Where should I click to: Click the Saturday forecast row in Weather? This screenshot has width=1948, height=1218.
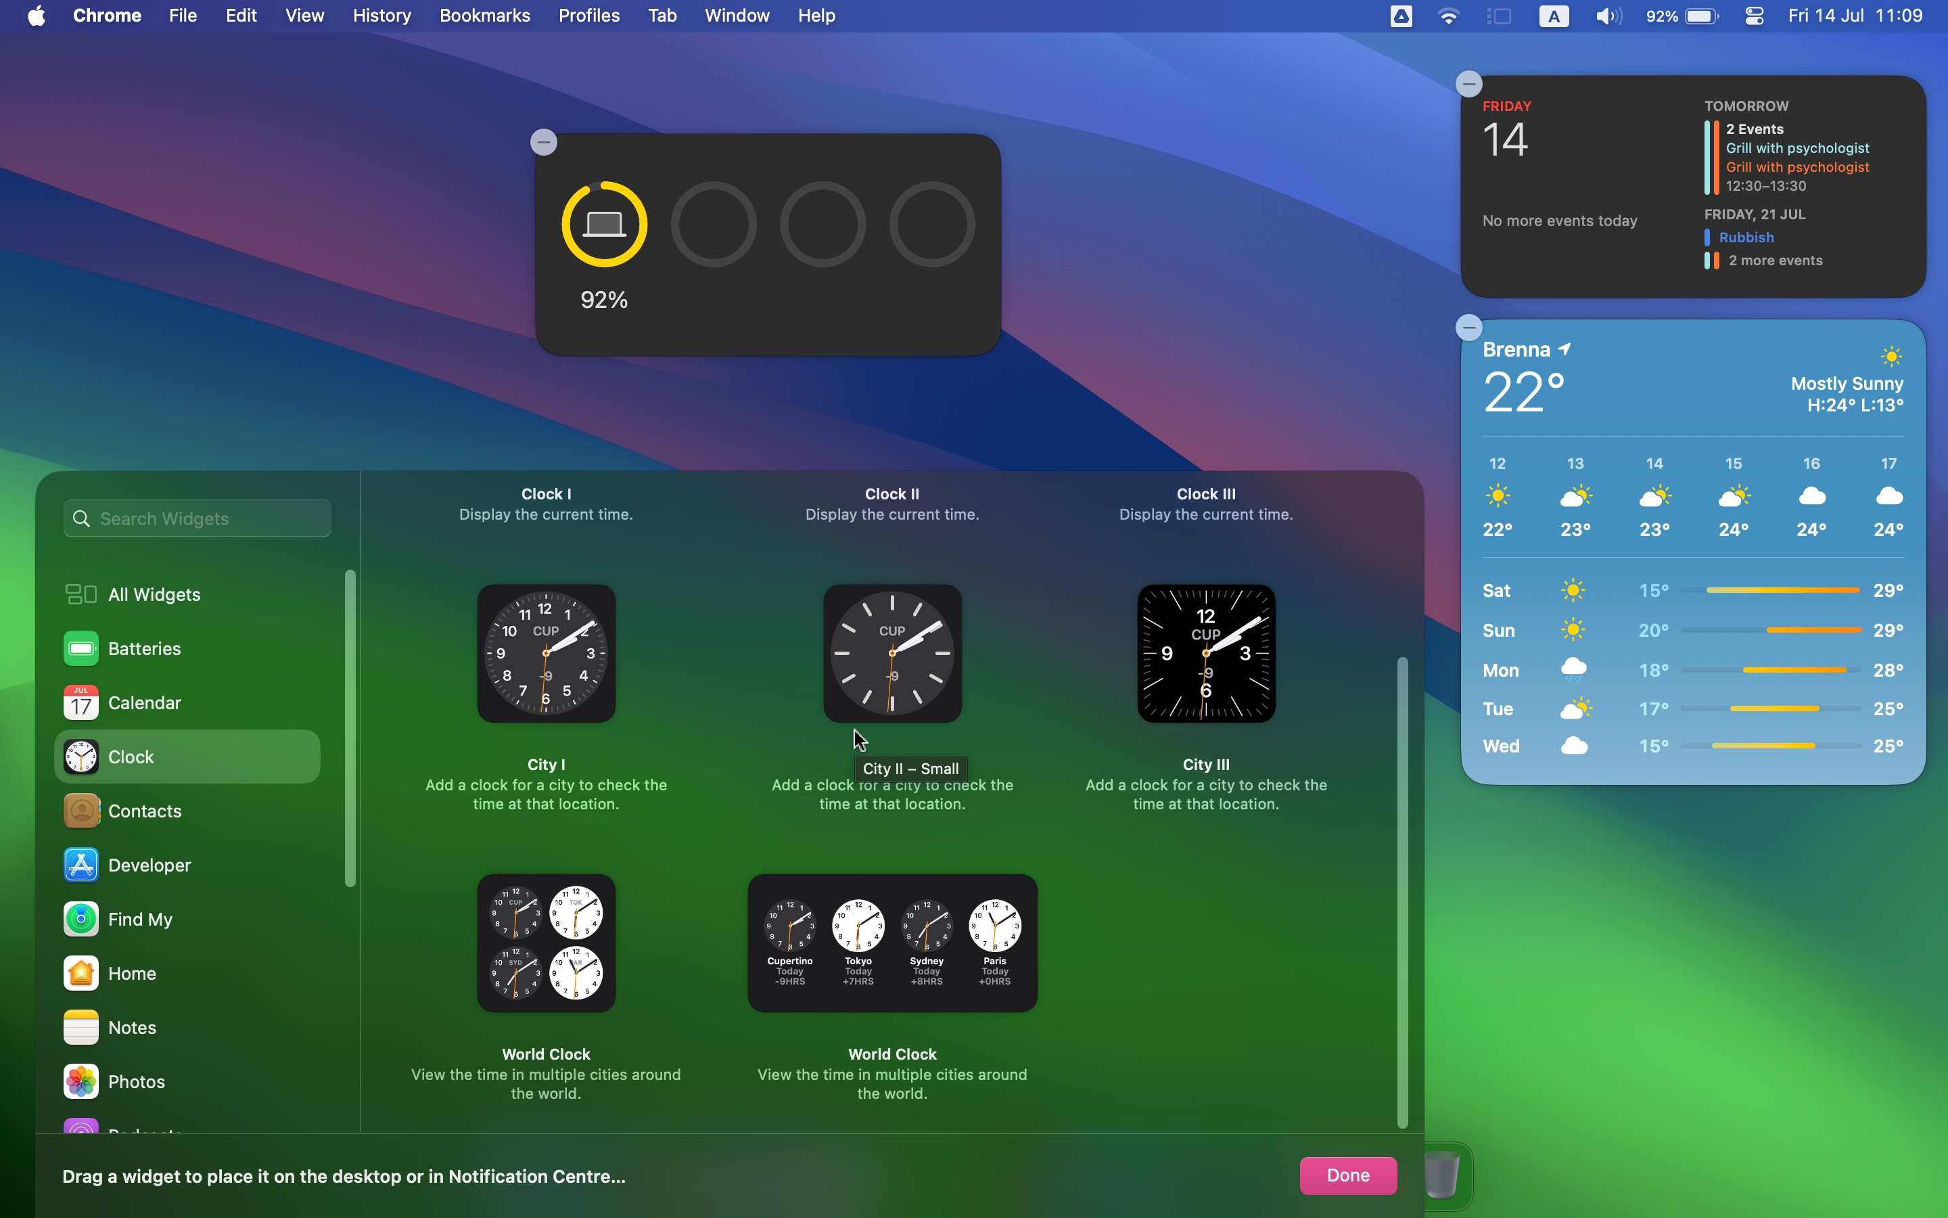(x=1693, y=591)
